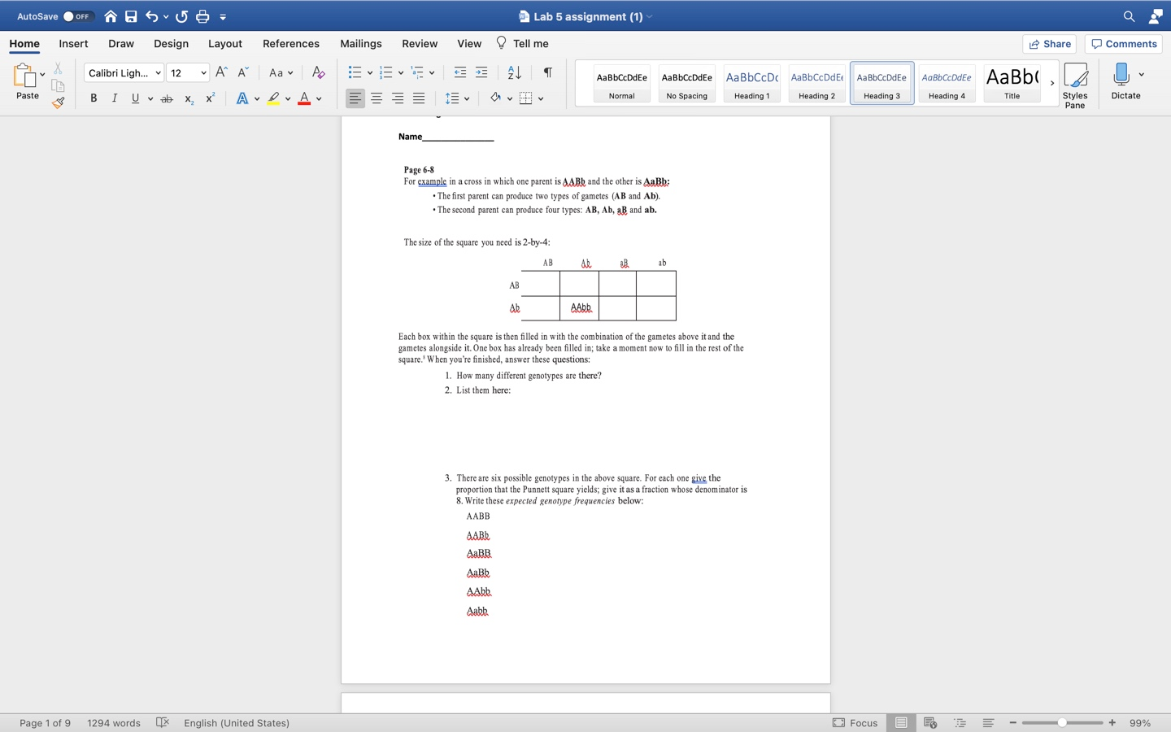
Task: Open the References tab
Action: pyautogui.click(x=290, y=44)
